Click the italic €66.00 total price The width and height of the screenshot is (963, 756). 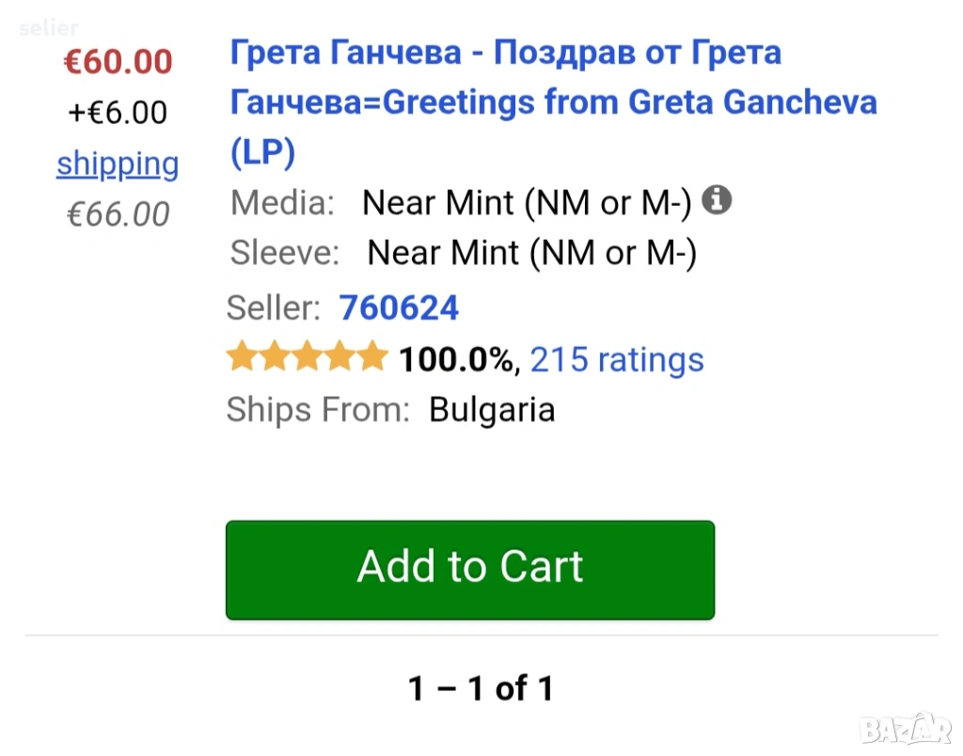click(x=118, y=214)
